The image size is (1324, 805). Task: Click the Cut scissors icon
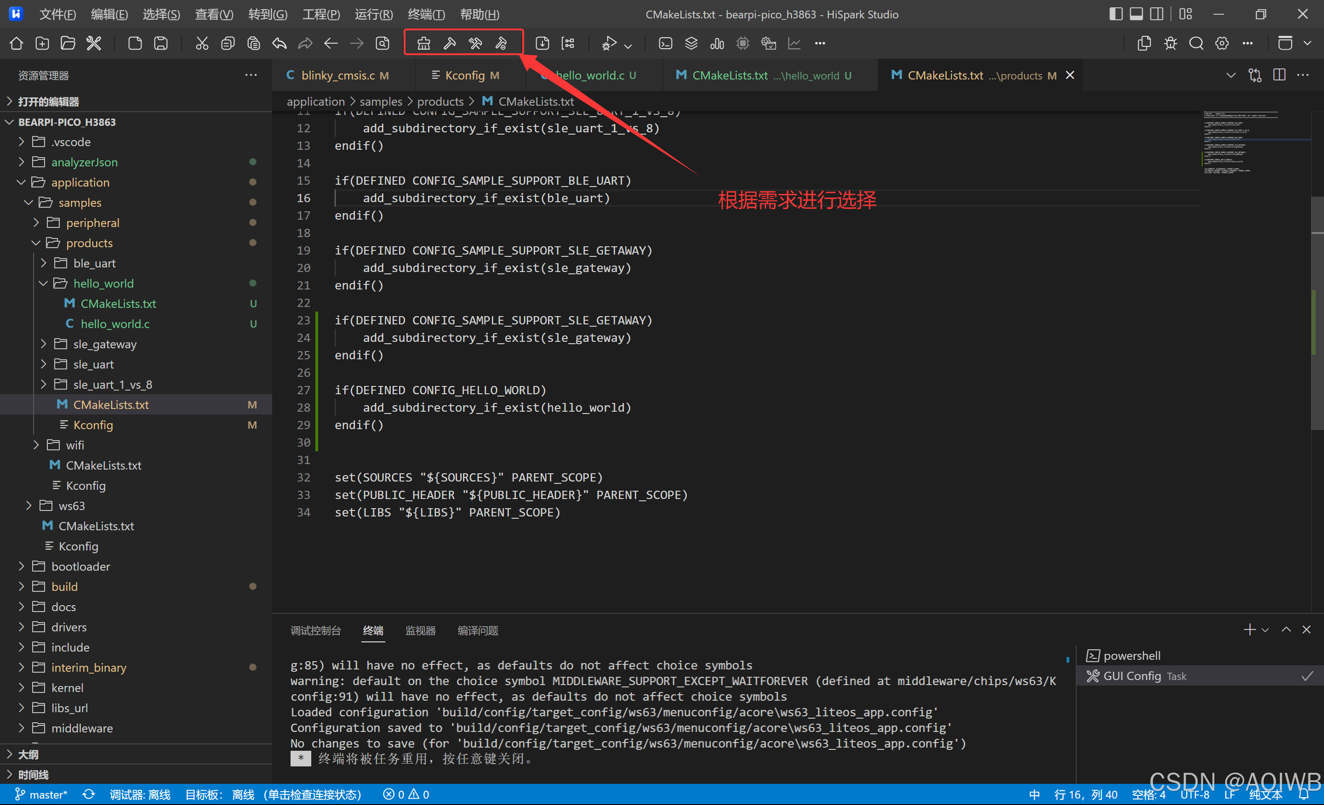pyautogui.click(x=201, y=44)
